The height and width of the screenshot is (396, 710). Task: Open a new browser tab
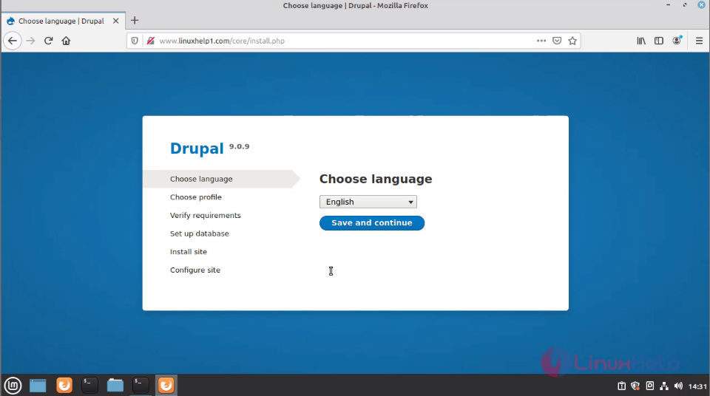coord(135,21)
